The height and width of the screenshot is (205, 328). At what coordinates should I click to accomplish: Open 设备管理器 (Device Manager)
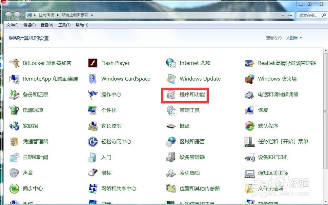[x=193, y=157]
